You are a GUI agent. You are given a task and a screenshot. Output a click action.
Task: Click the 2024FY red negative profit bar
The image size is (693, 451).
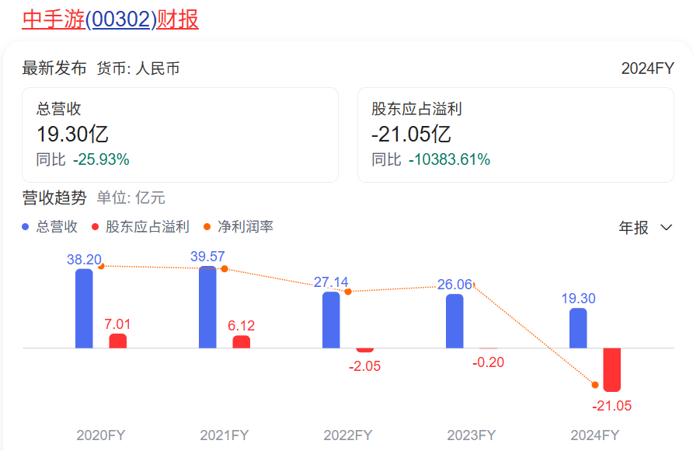pos(612,369)
